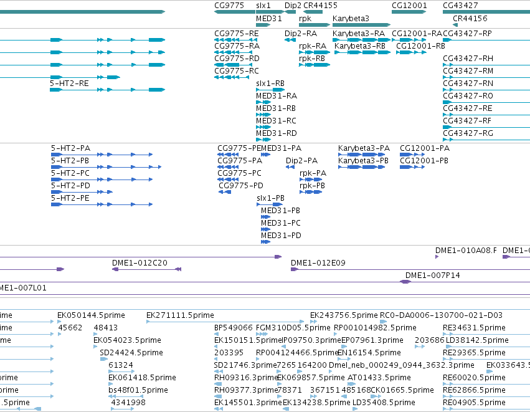Viewport: 530px width, 412px height.
Task: Click the 5-HT2-RE transcript label
Action: coord(69,84)
